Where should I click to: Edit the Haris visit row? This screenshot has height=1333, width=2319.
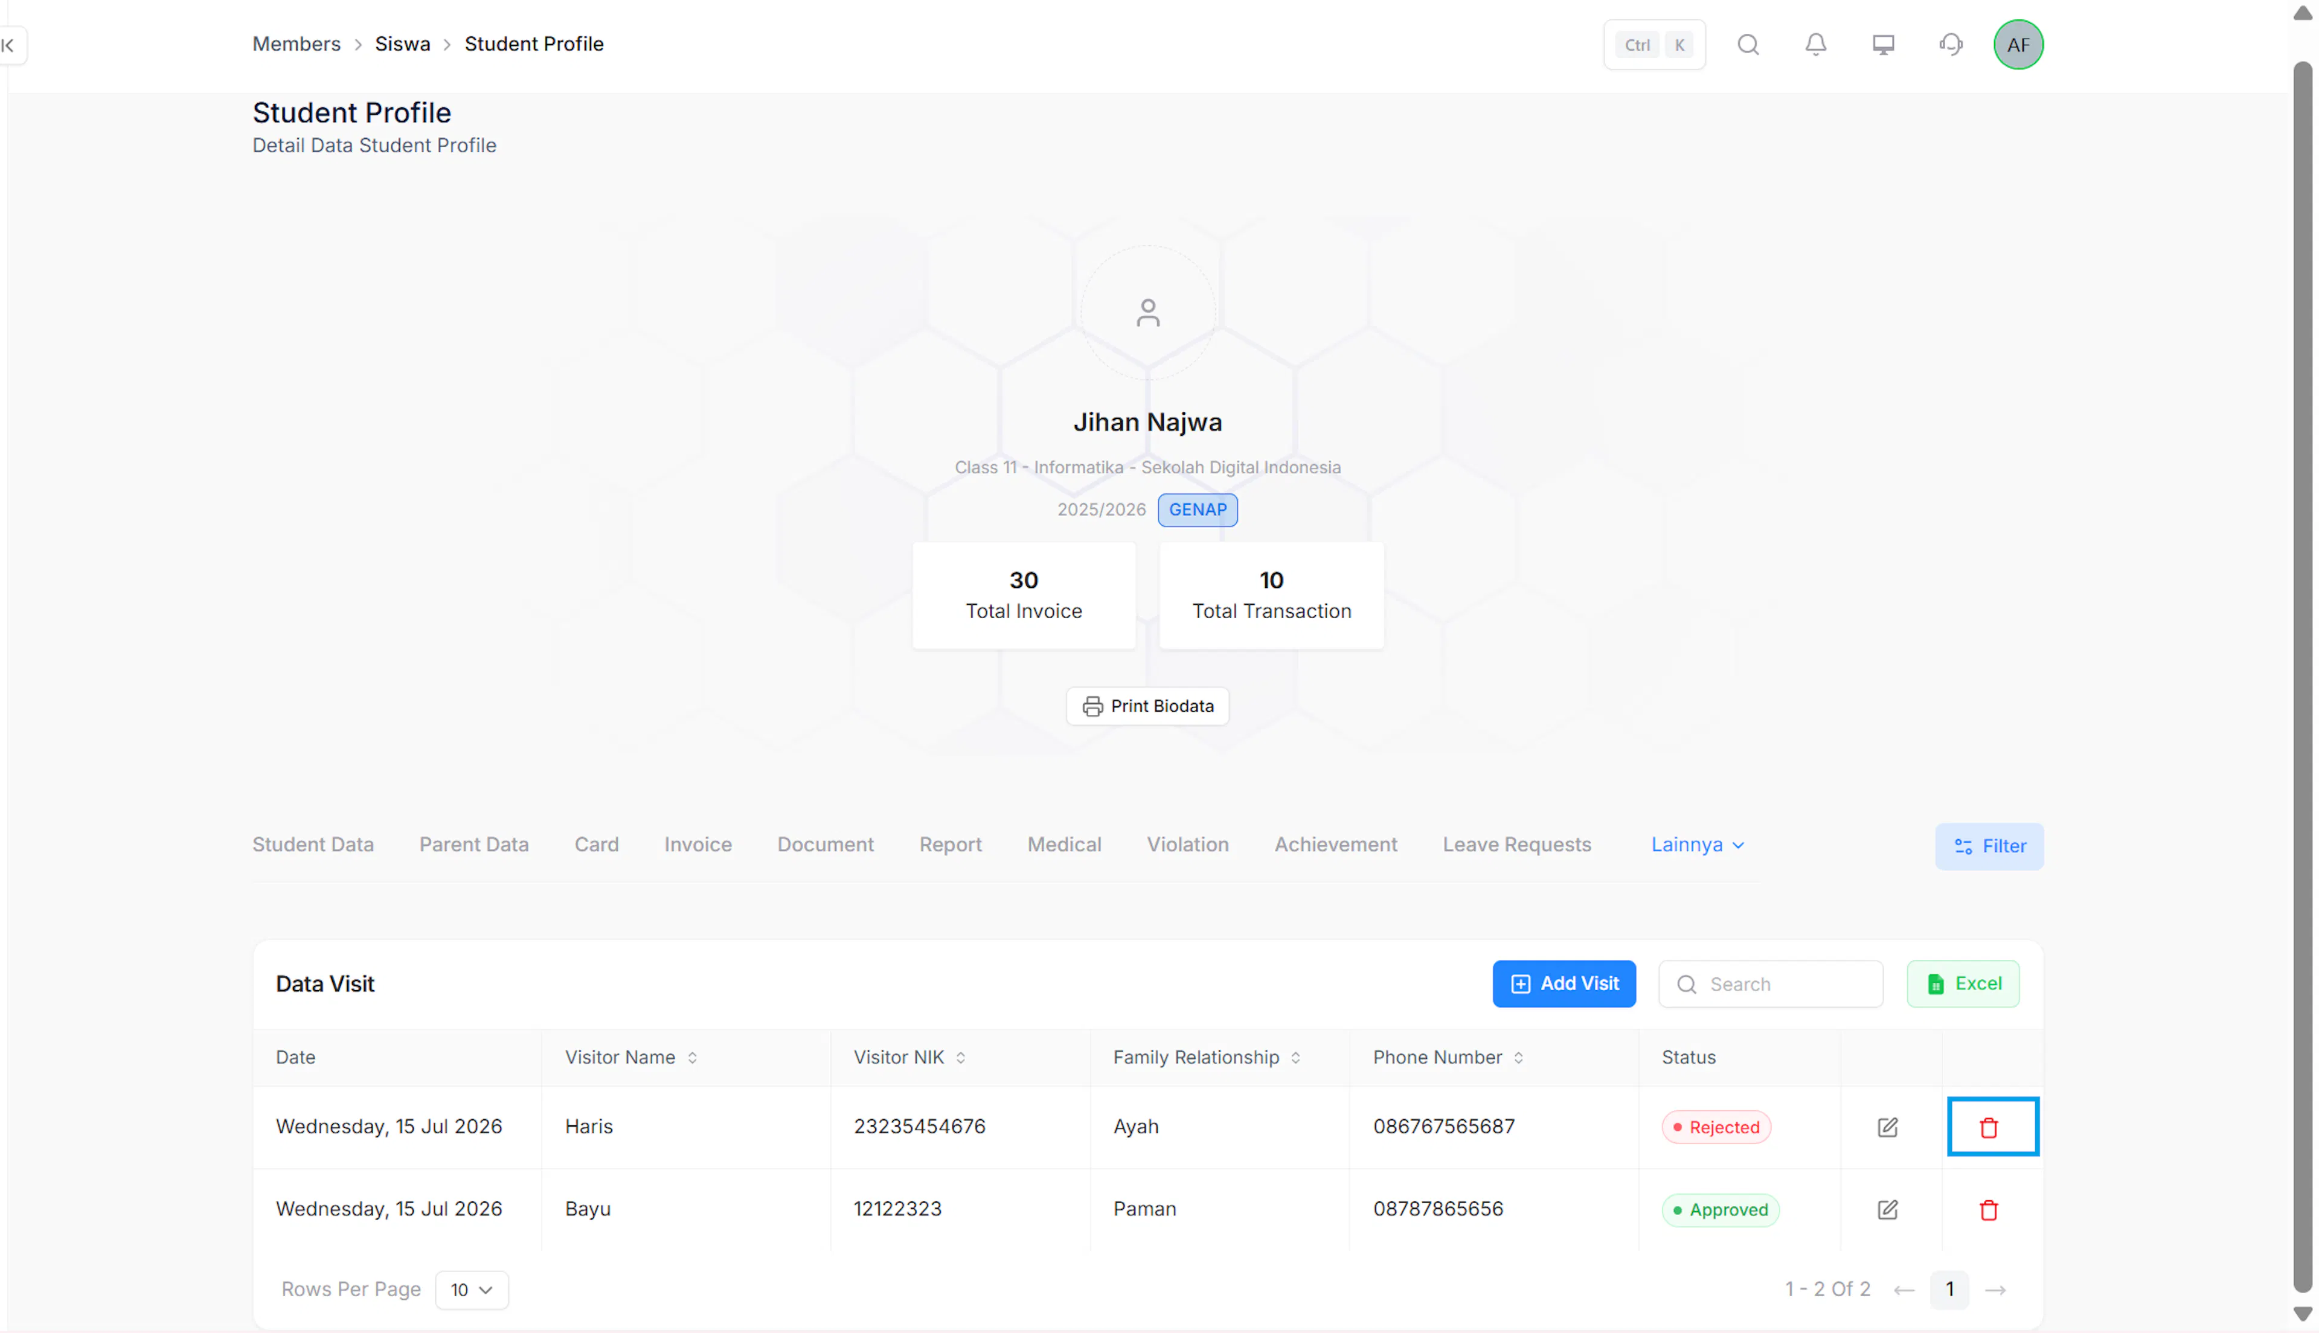(1887, 1127)
